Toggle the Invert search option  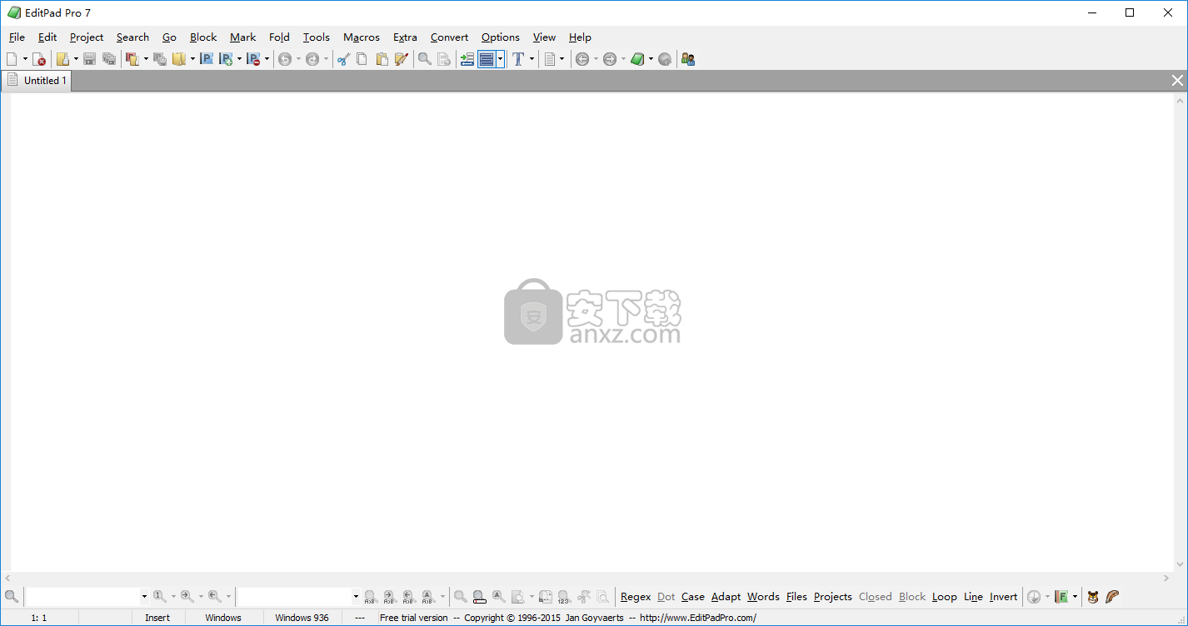coord(1003,597)
